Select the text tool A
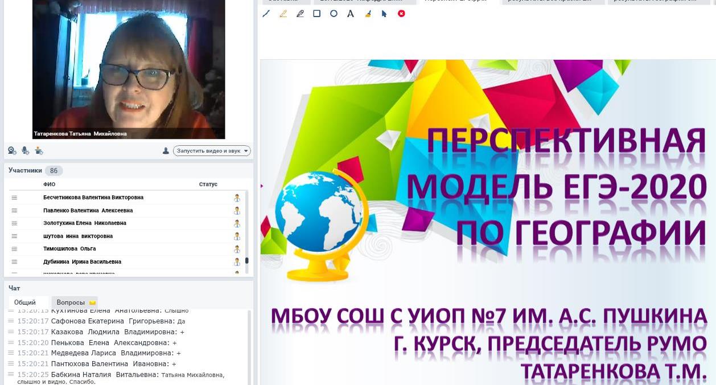This screenshot has height=385, width=716. [351, 14]
